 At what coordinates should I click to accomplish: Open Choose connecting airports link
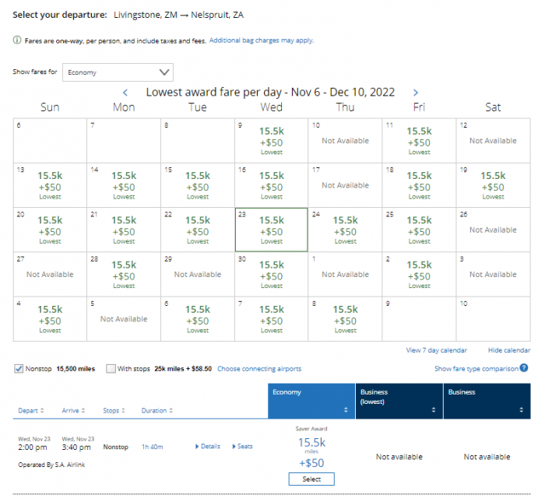point(259,369)
